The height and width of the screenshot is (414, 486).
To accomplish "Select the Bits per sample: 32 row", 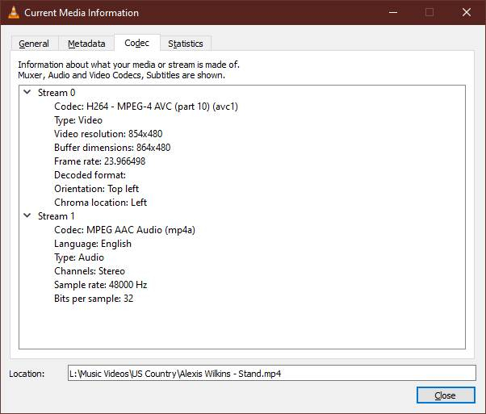I will pyautogui.click(x=94, y=299).
